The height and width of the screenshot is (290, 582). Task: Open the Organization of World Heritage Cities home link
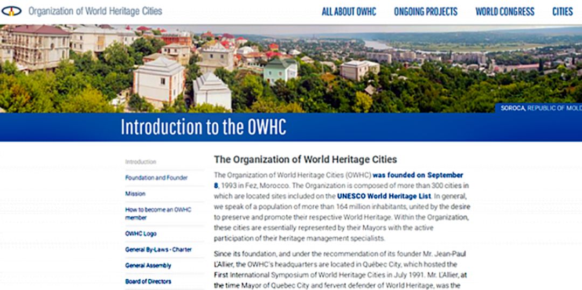pos(95,11)
